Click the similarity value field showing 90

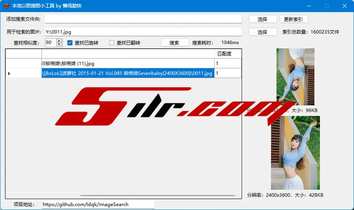pyautogui.click(x=50, y=42)
